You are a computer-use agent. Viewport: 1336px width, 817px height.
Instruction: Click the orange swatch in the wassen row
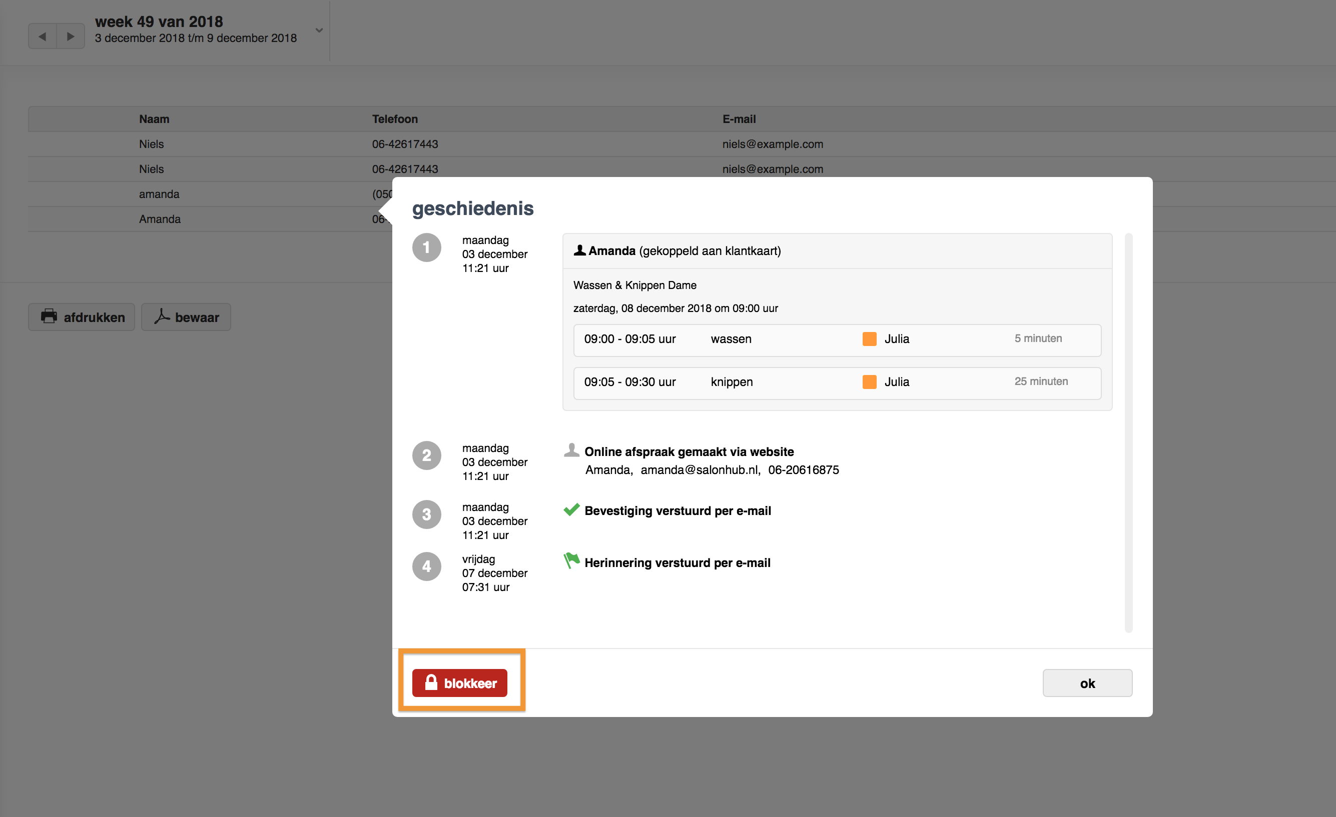(x=869, y=339)
